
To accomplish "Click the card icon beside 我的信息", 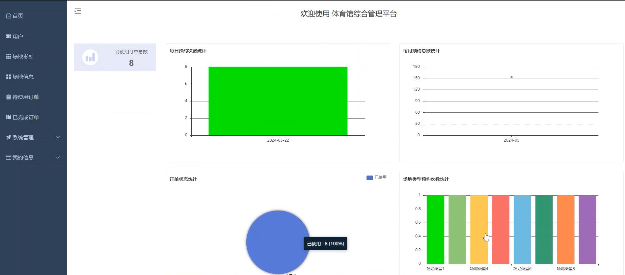I will tap(9, 157).
